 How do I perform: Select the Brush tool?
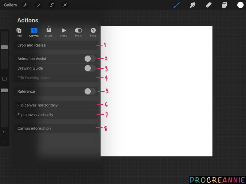click(177, 5)
